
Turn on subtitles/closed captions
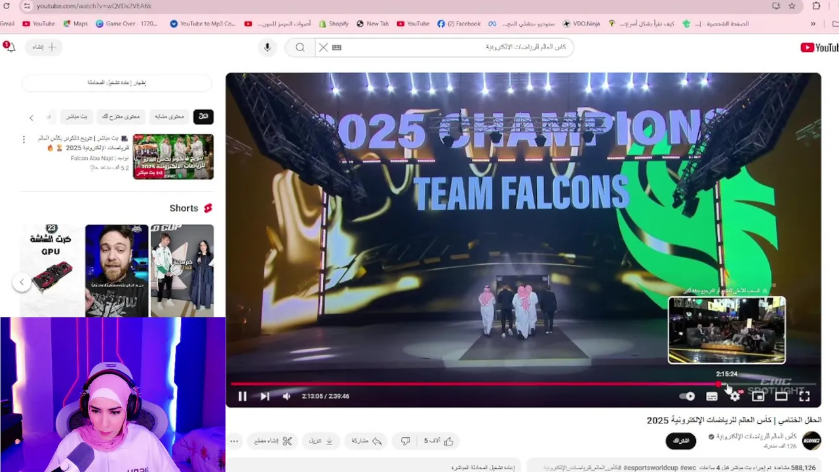(x=712, y=396)
